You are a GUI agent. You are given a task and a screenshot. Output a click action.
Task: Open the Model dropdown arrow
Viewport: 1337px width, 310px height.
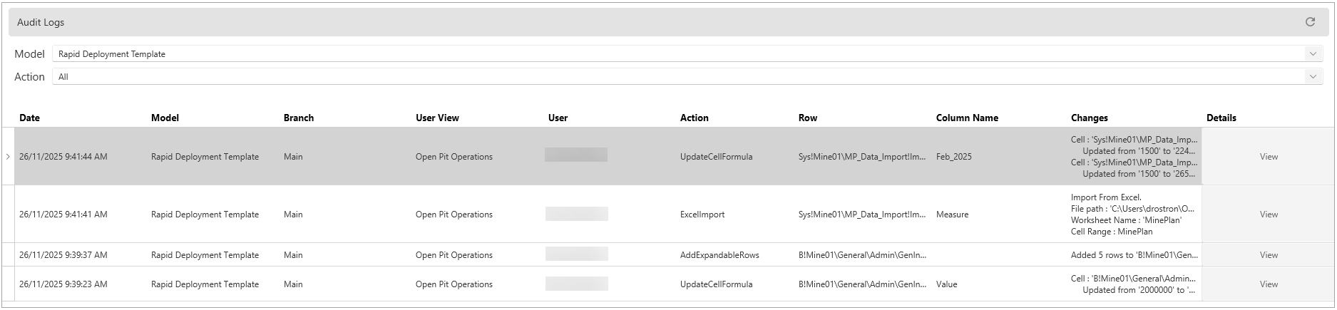[1312, 54]
